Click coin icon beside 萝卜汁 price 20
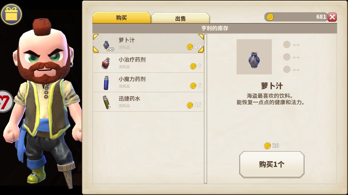 pyautogui.click(x=190, y=47)
